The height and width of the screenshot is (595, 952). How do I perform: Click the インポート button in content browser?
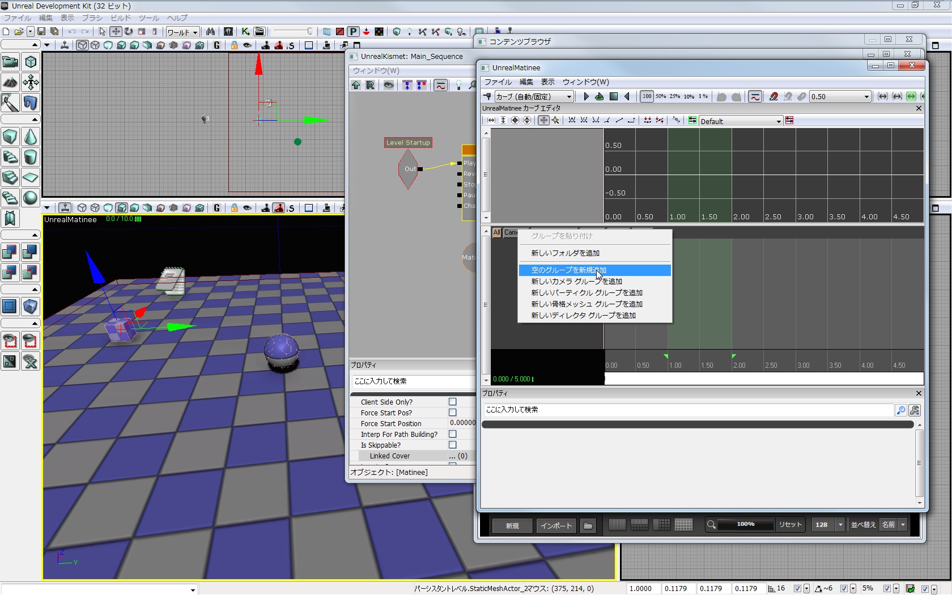[x=556, y=526]
